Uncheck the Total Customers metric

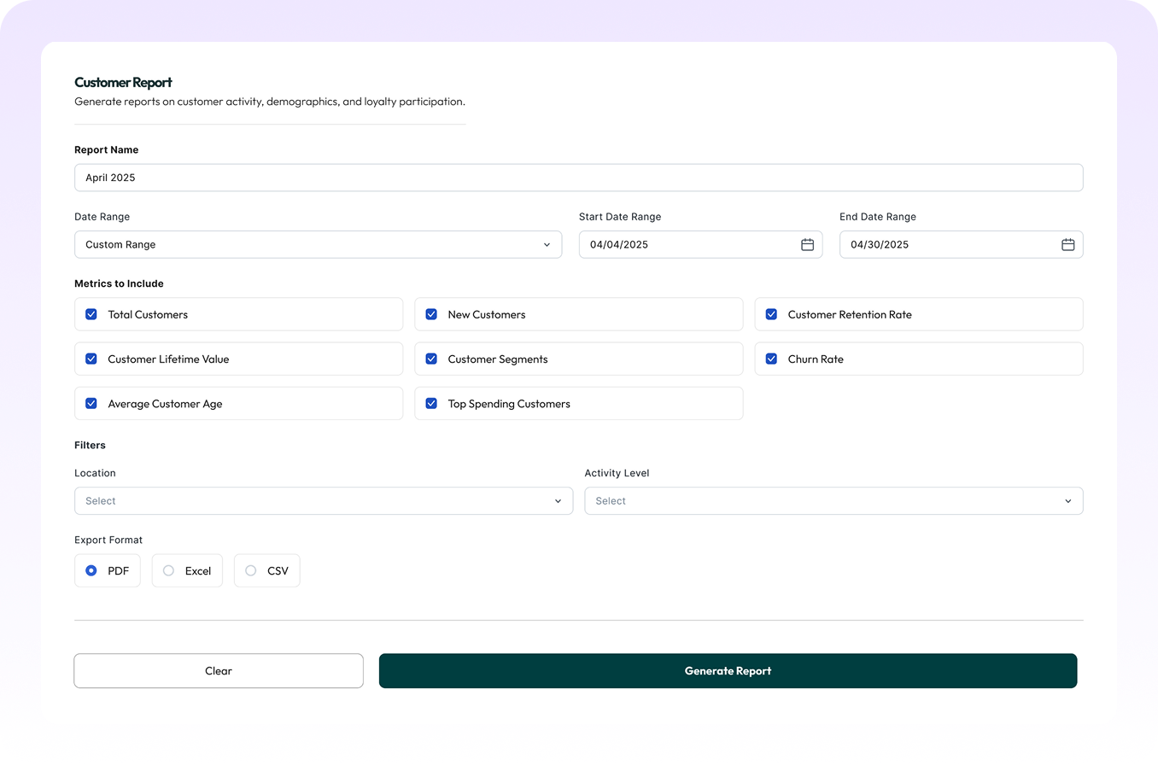[x=91, y=314]
